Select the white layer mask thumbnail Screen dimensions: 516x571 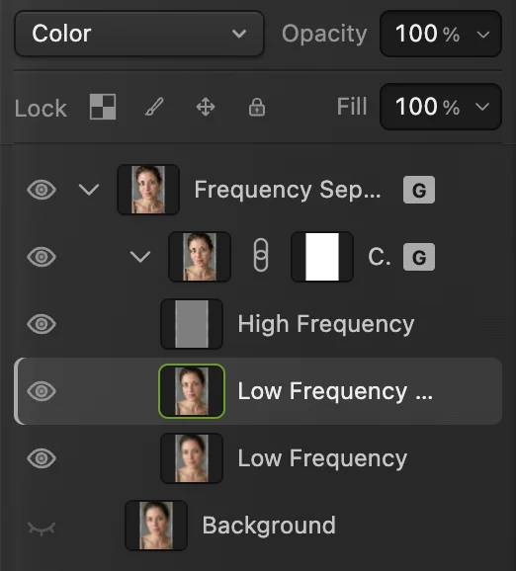tap(322, 257)
